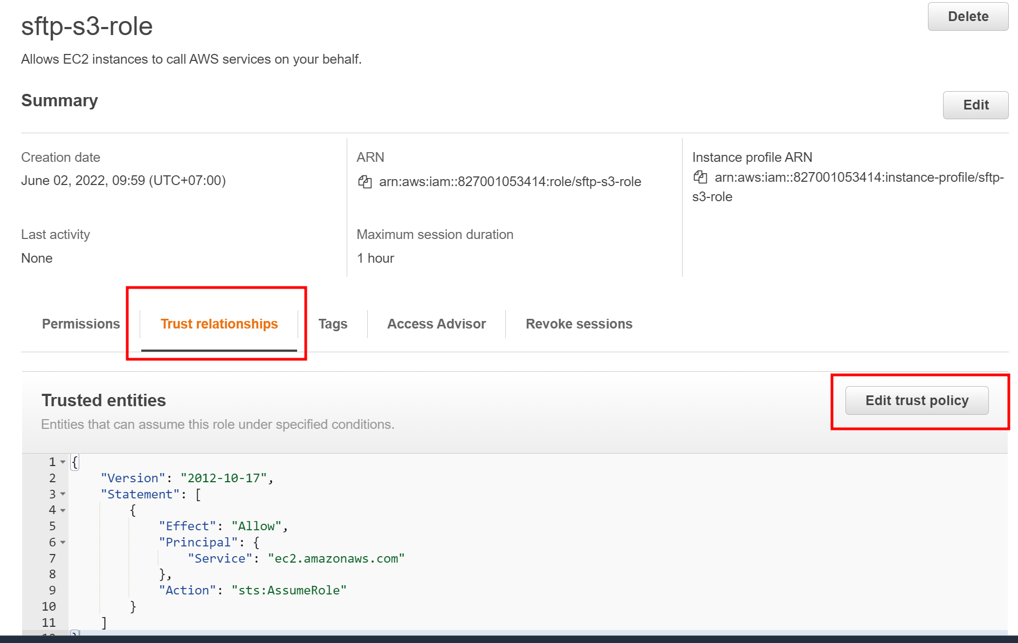Click the "2012-10-17" version value
The height and width of the screenshot is (643, 1018).
point(224,478)
